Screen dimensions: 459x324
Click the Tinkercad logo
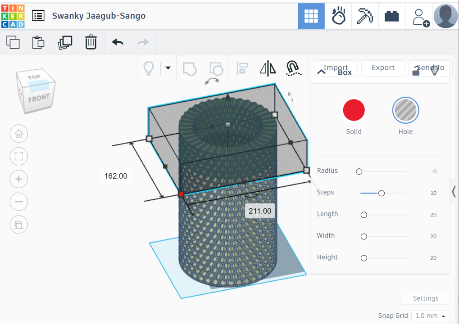pos(13,16)
